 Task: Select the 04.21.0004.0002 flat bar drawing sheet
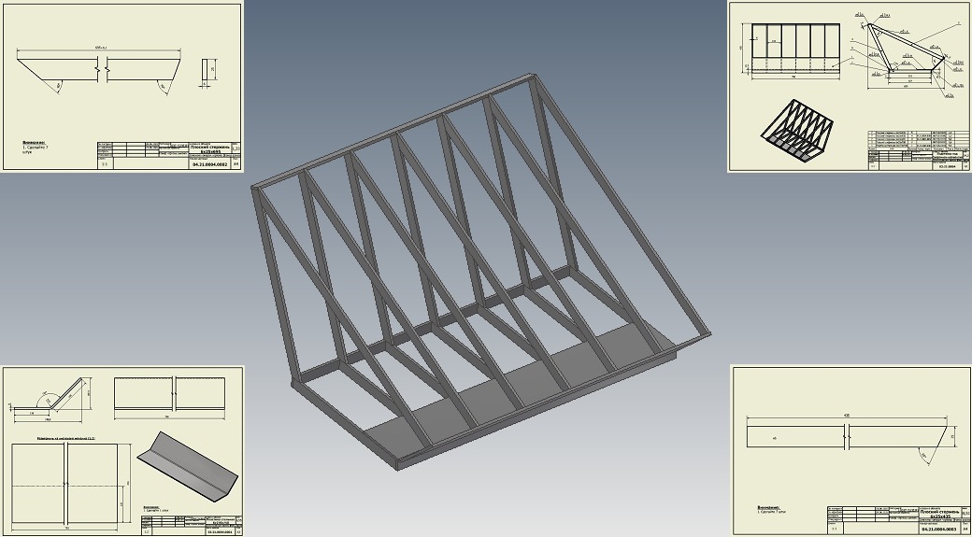pyautogui.click(x=122, y=88)
